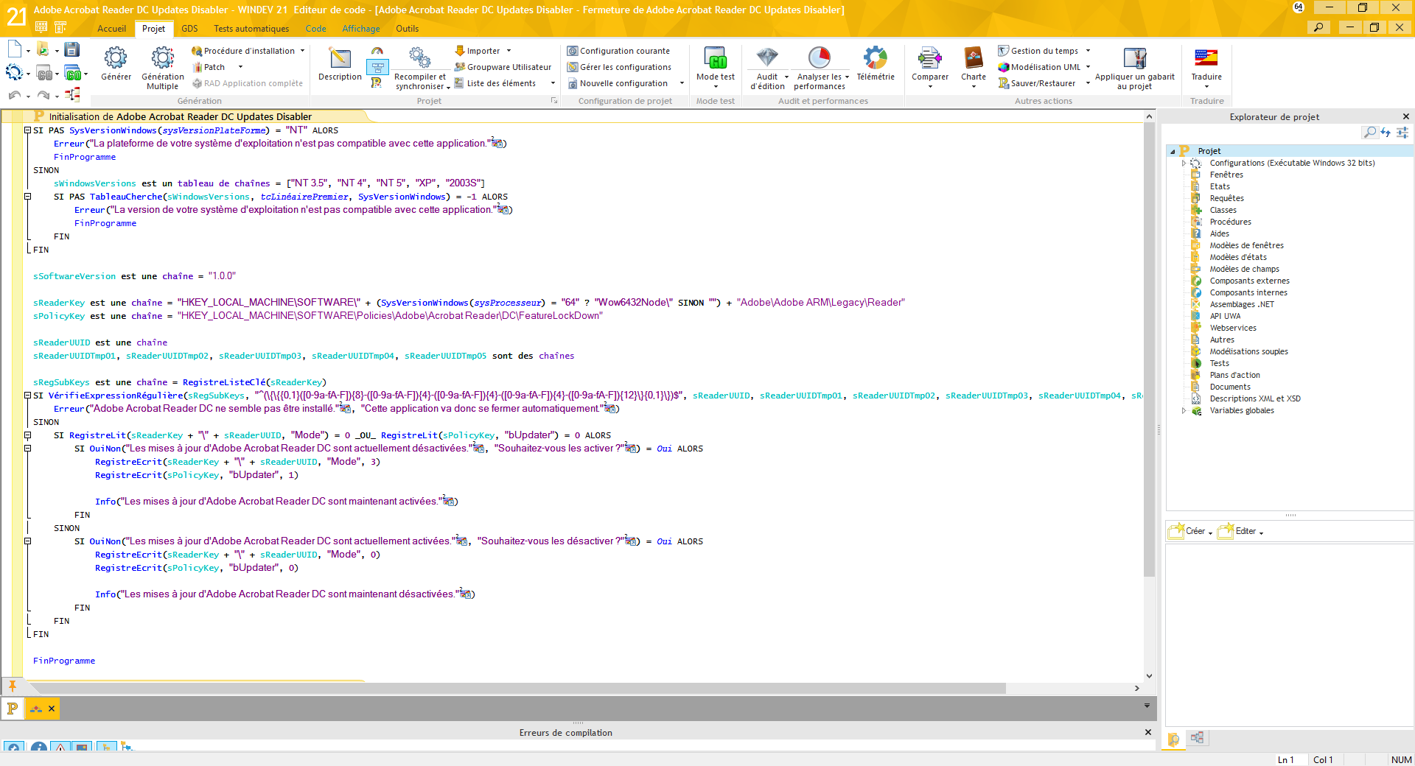Open the project Description
Screen dimensions: 1415x766
pos(340,64)
